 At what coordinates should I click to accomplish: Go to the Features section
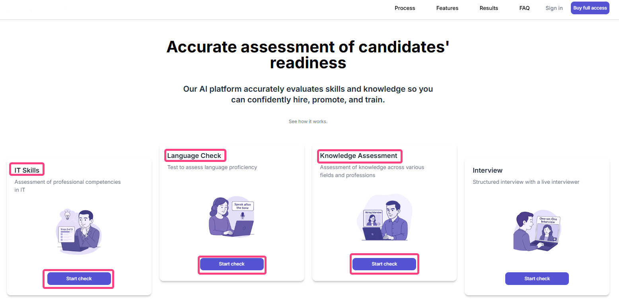coord(447,8)
